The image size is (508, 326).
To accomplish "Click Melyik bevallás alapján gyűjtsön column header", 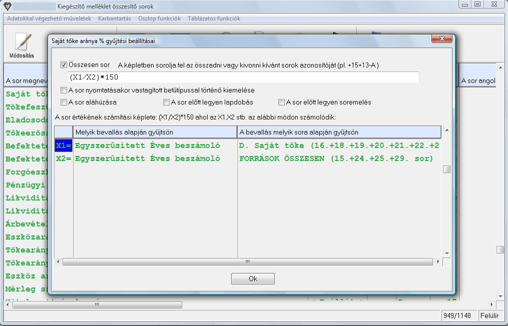I will pos(155,132).
